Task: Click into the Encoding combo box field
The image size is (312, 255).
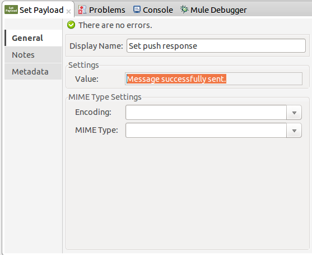Action: 206,113
